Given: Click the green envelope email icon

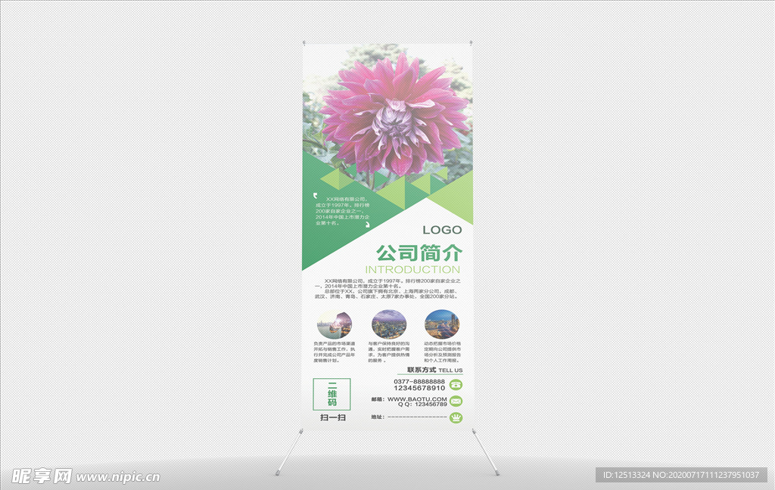Looking at the screenshot, I should point(456,401).
